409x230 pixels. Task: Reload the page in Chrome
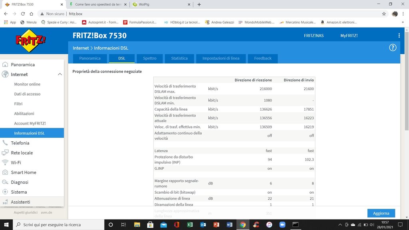point(23,14)
